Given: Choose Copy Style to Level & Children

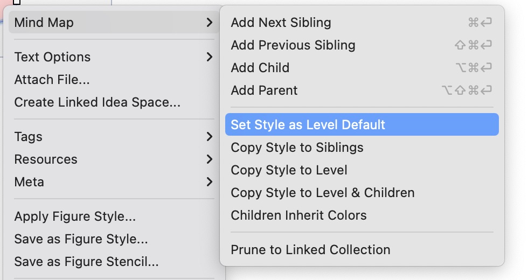Looking at the screenshot, I should click(x=322, y=193).
